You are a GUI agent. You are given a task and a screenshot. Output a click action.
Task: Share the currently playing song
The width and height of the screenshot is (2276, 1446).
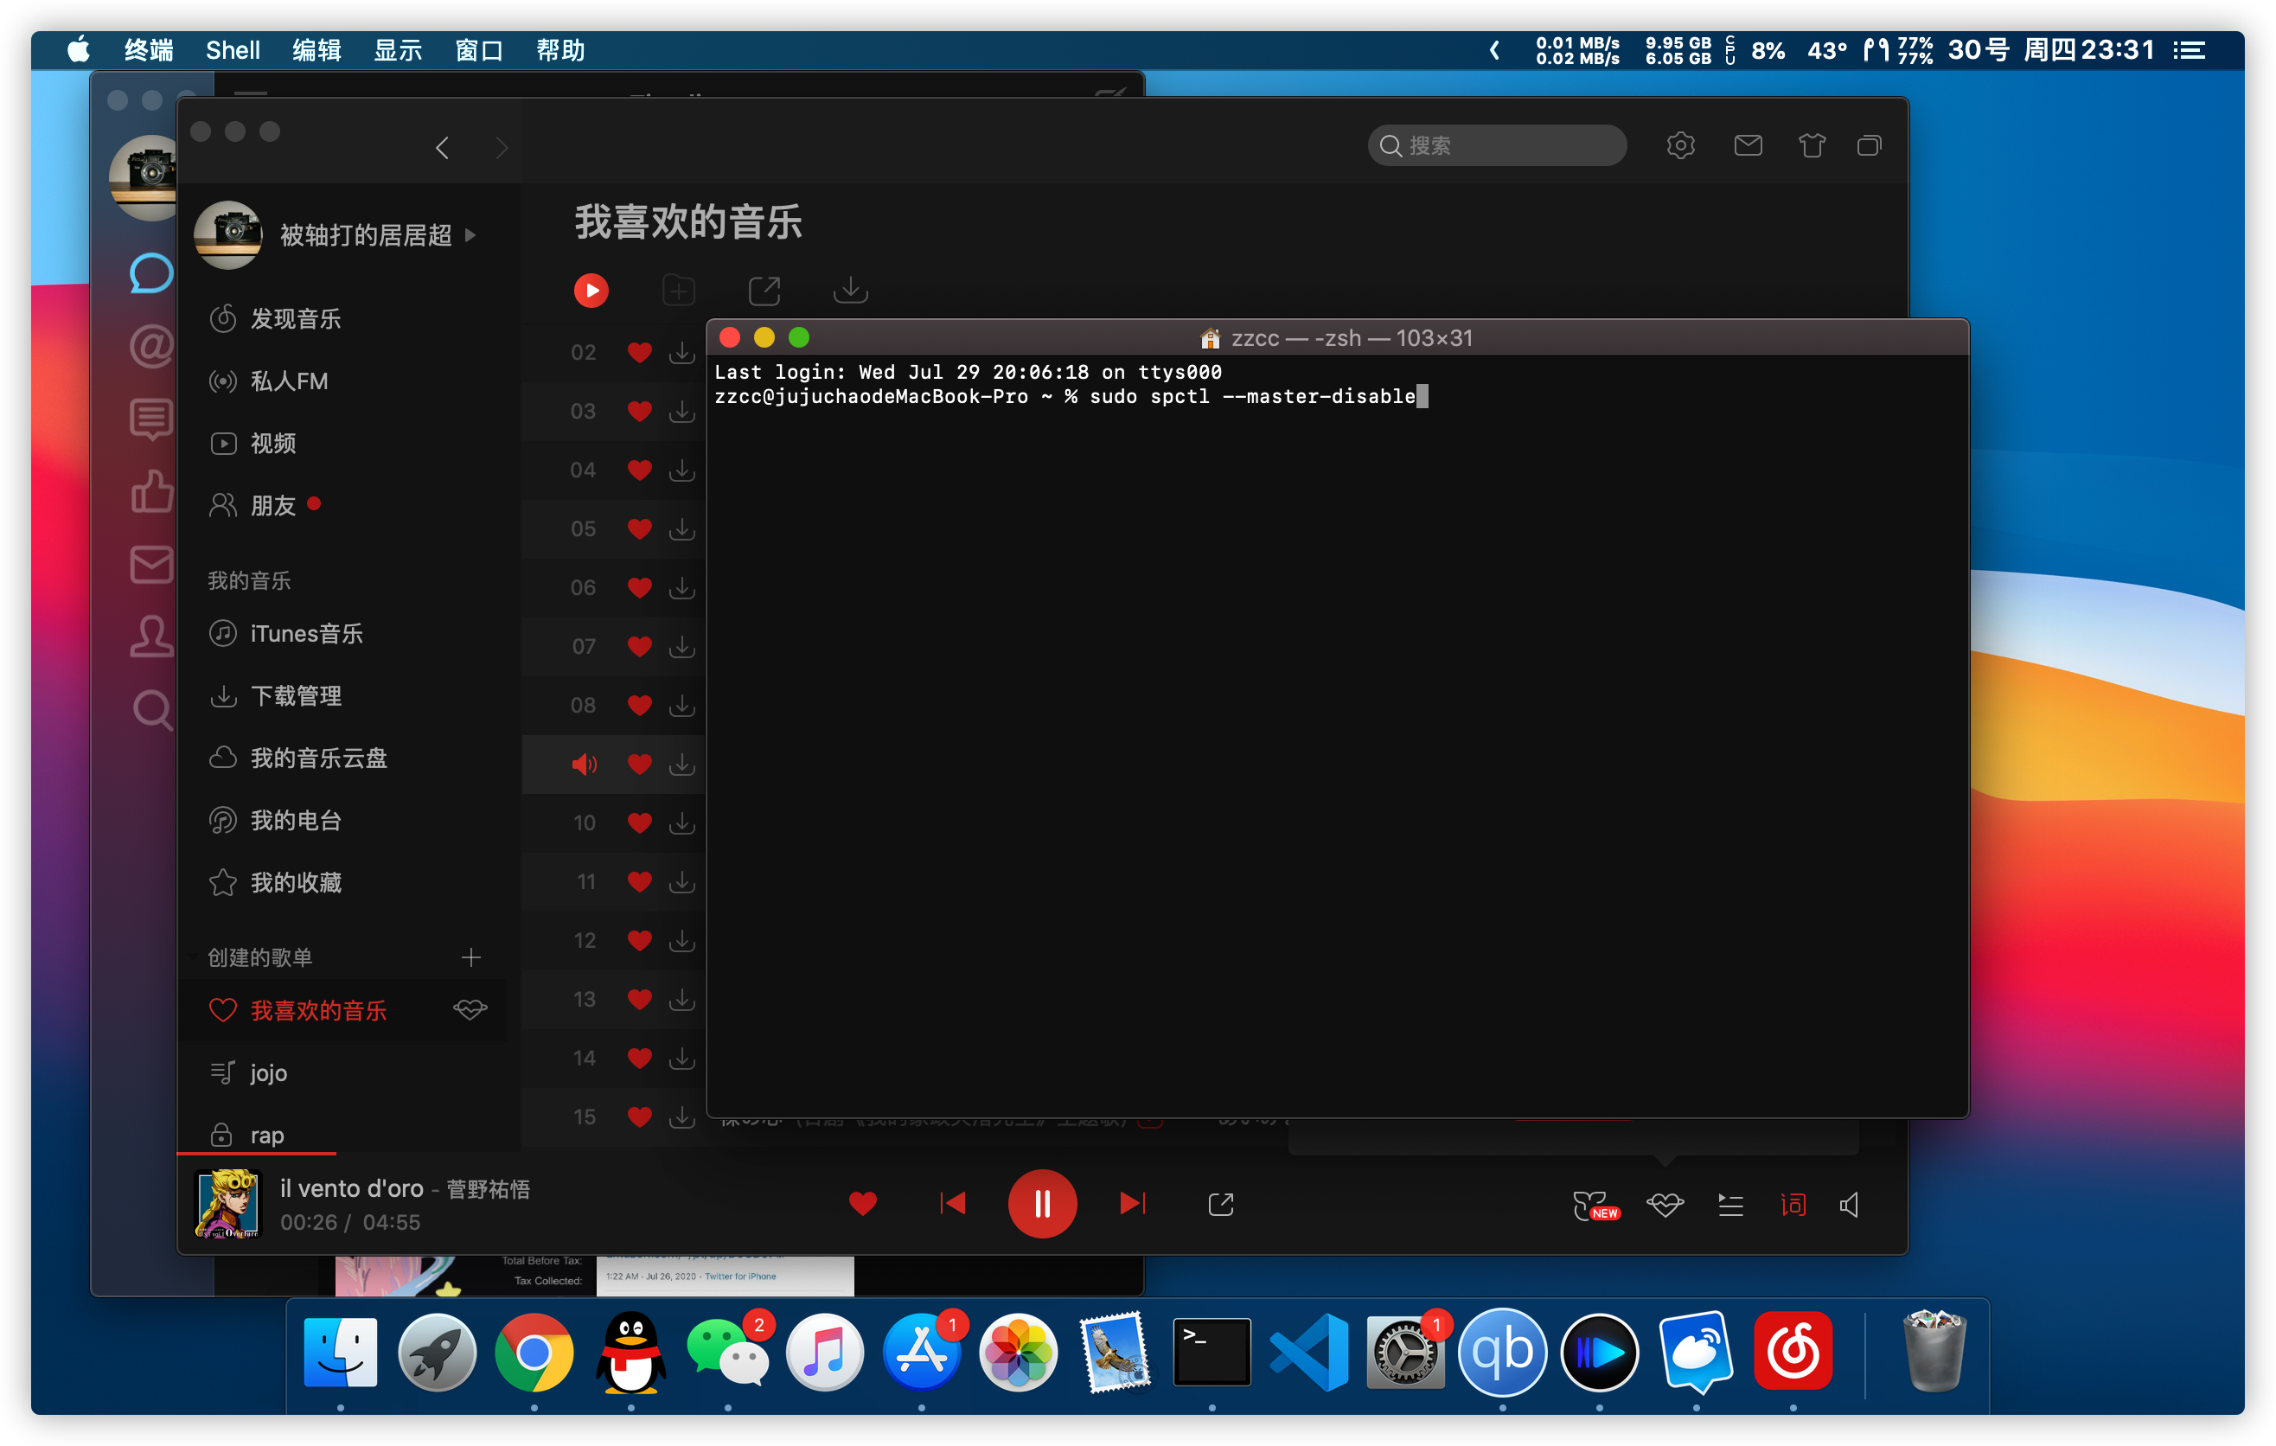[x=1220, y=1204]
